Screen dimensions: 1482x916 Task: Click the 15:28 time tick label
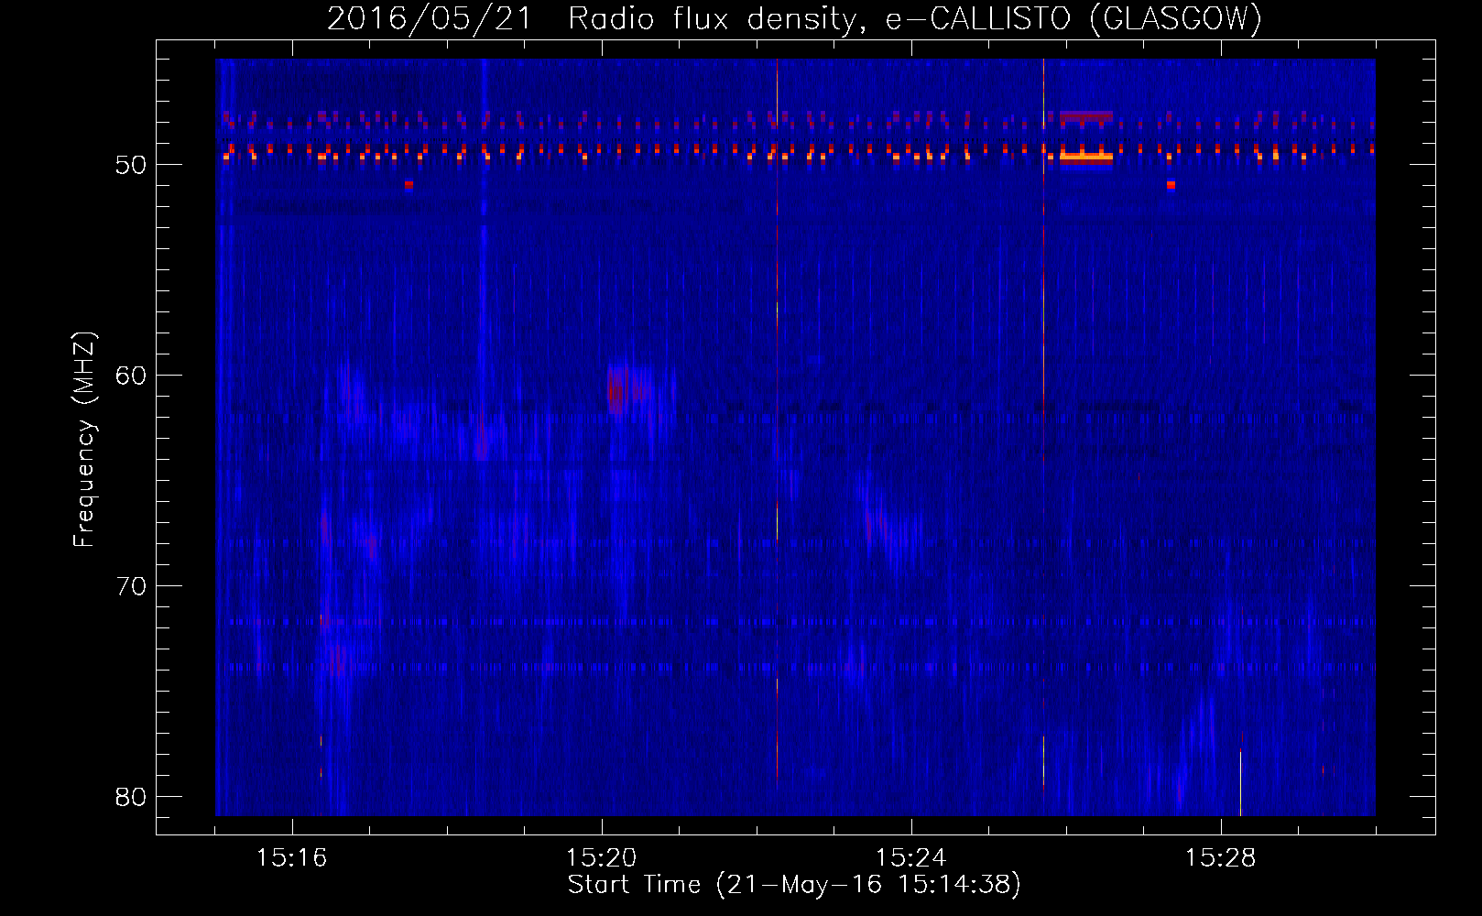1220,858
